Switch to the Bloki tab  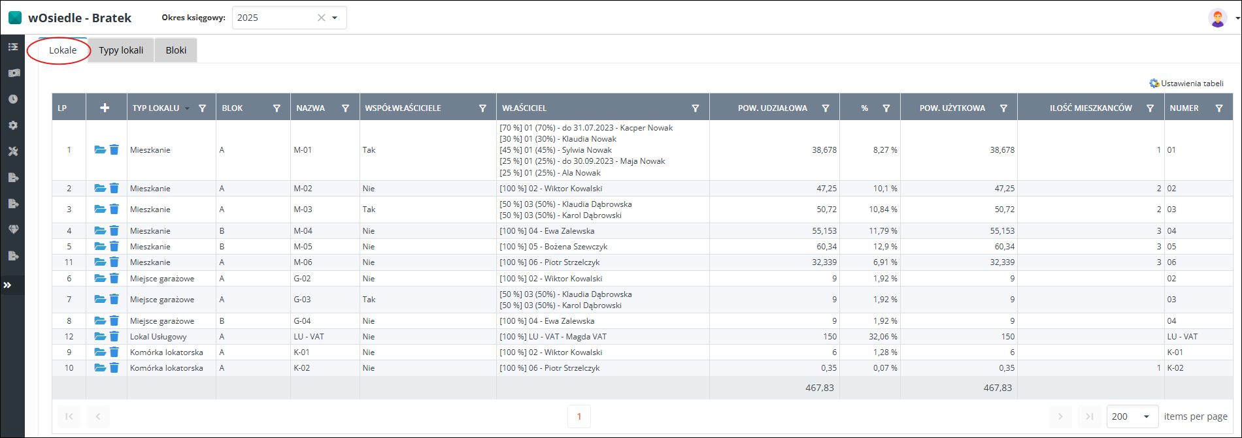coord(176,50)
